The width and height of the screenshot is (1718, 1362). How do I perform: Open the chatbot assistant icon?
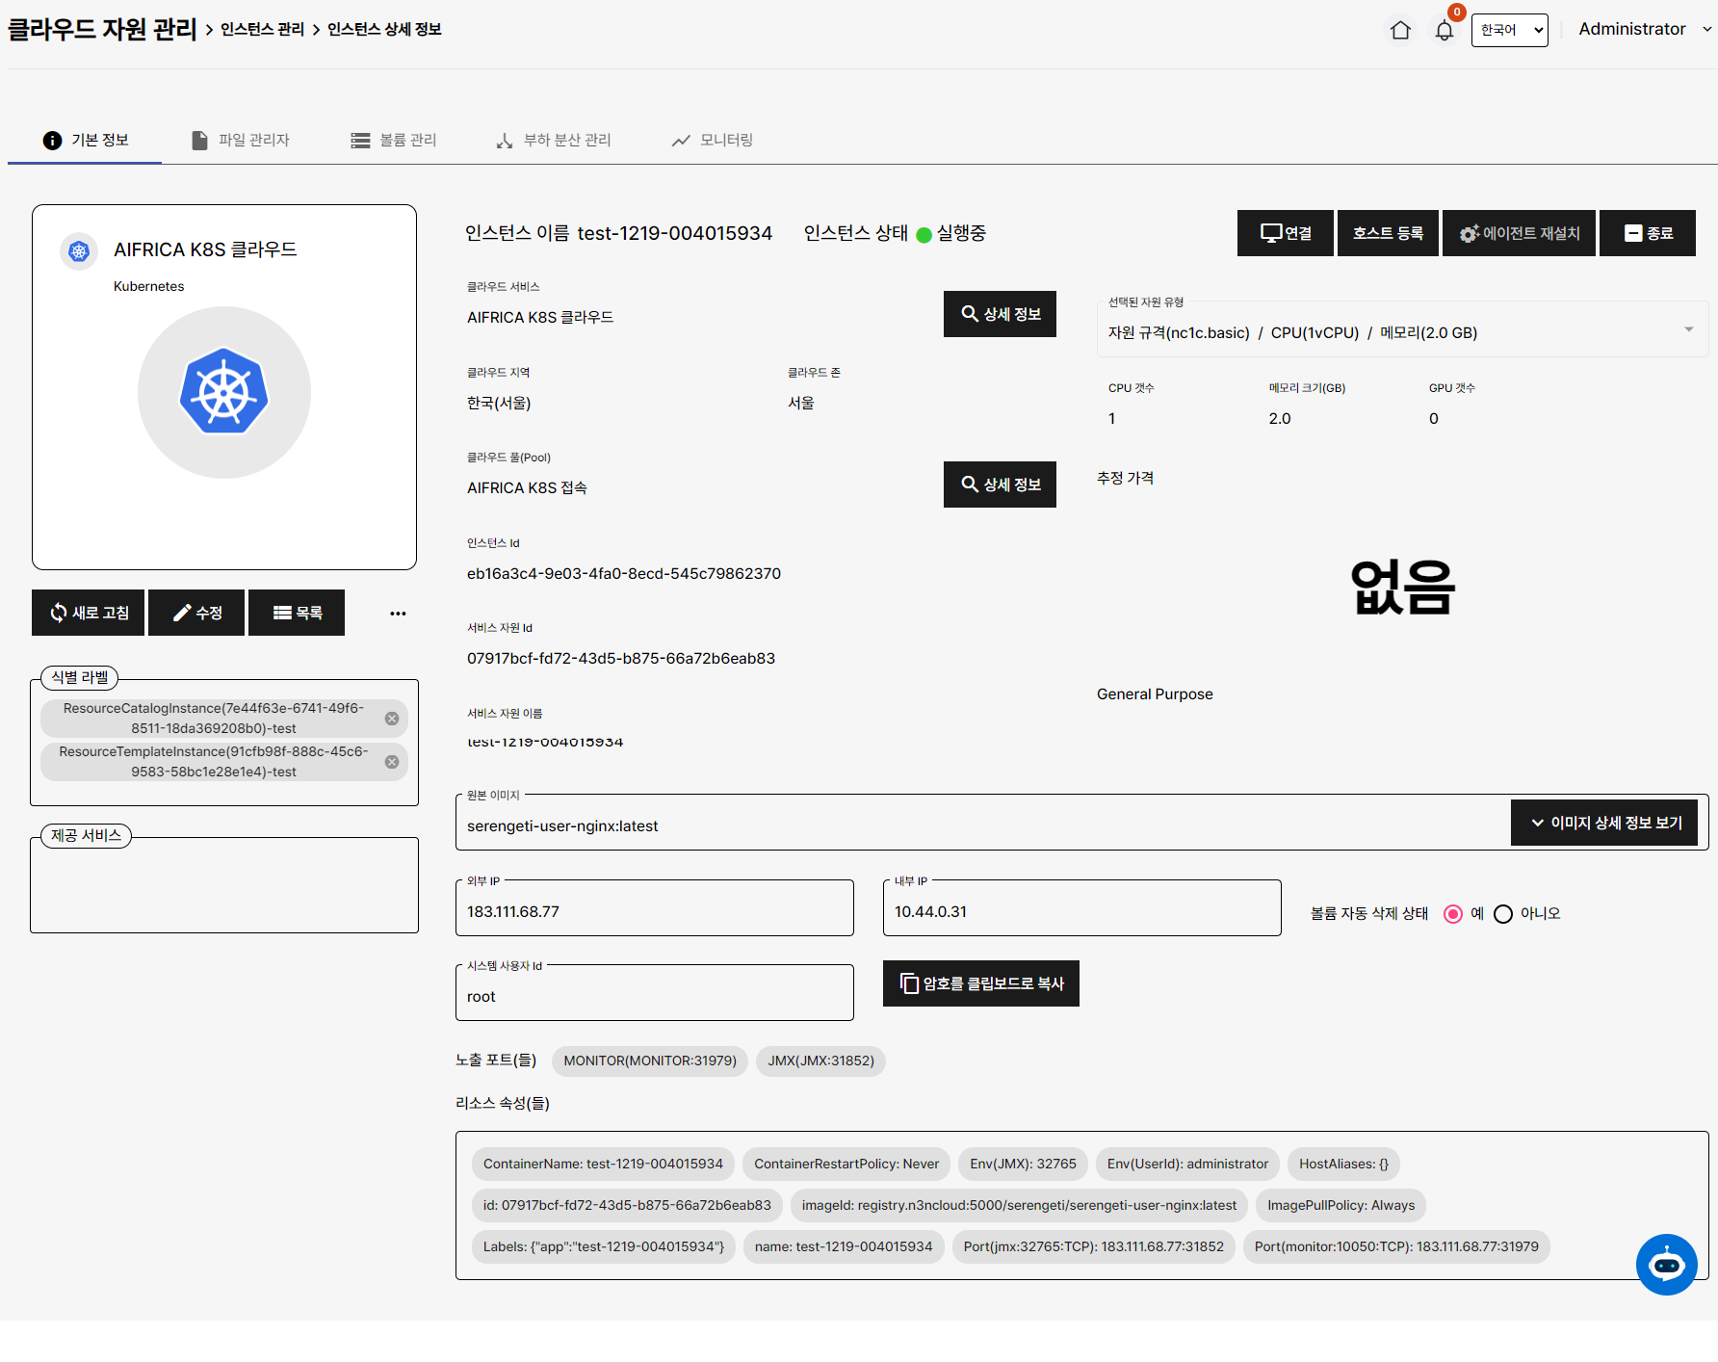(x=1666, y=1264)
